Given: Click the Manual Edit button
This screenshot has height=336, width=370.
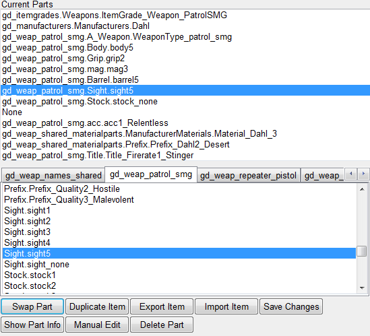Looking at the screenshot, I should pos(97,325).
